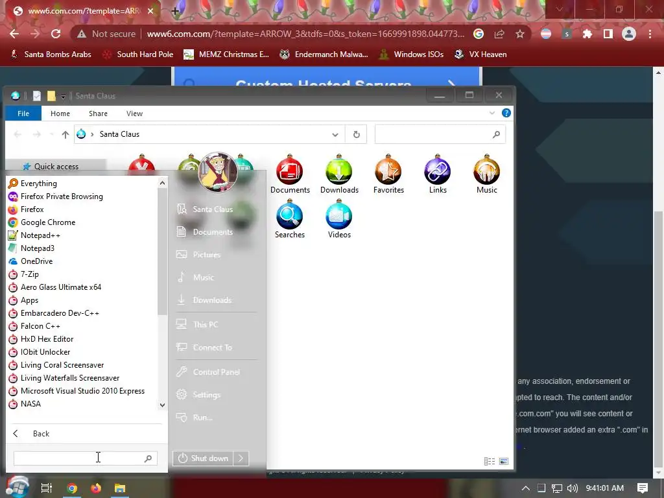This screenshot has height=498, width=664.
Task: Refresh the Santa Claus folder view
Action: tap(357, 135)
